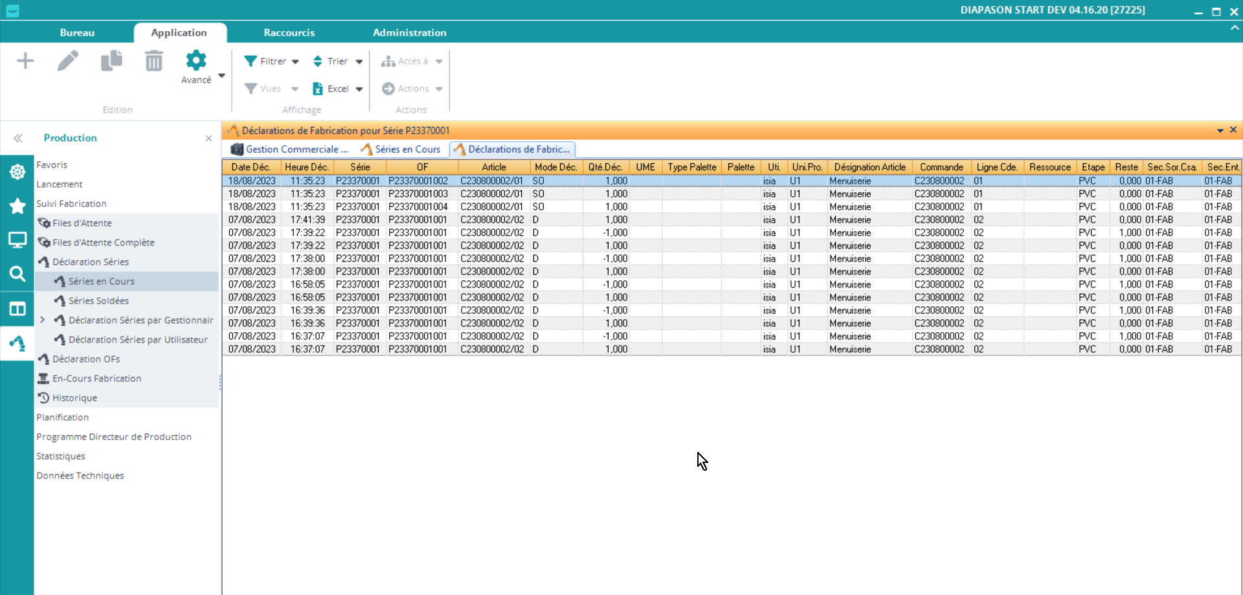Close the Production panel
The width and height of the screenshot is (1243, 595).
[x=208, y=139]
